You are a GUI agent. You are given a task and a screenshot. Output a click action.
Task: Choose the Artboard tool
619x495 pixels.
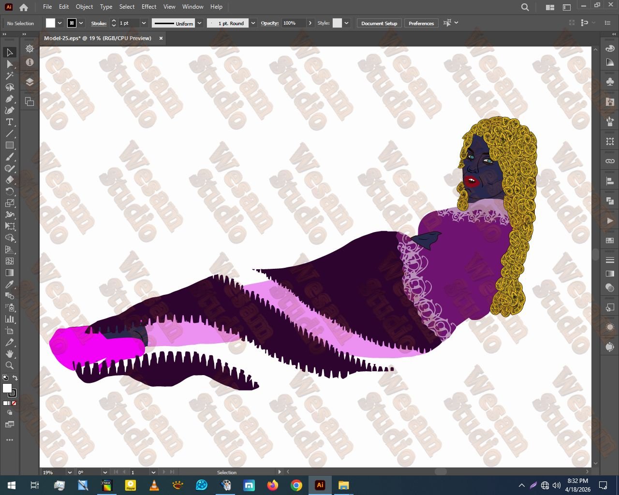(x=9, y=331)
